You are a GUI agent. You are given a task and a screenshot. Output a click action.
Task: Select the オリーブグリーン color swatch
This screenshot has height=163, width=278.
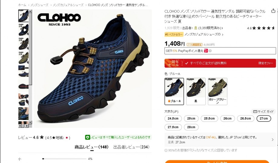tap(218, 91)
